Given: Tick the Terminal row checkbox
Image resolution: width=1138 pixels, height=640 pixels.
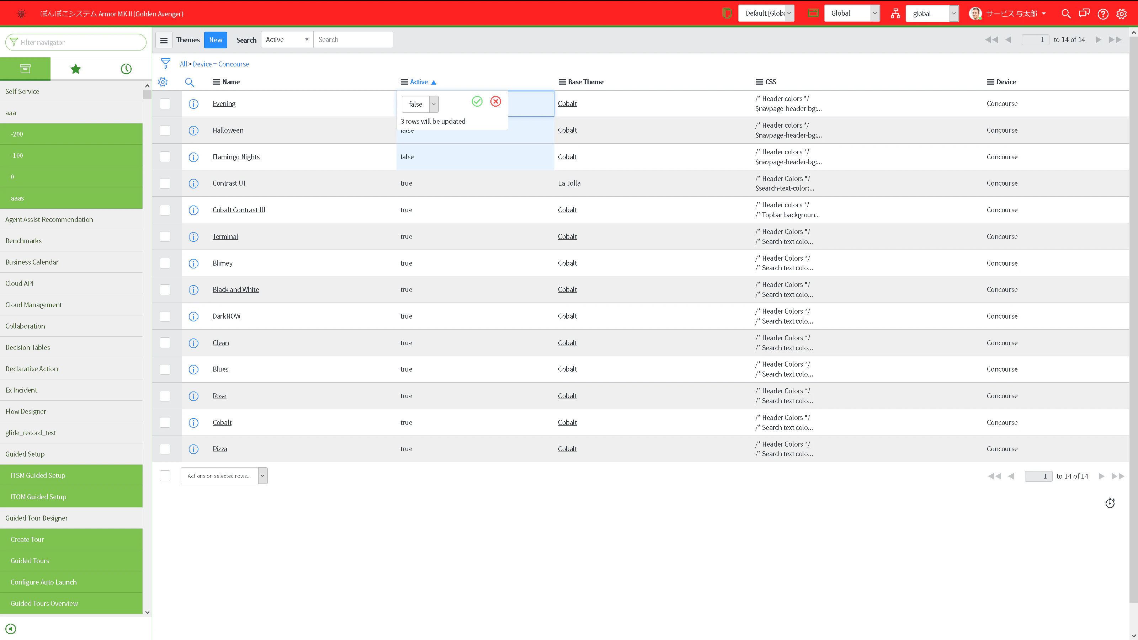Looking at the screenshot, I should coord(165,236).
